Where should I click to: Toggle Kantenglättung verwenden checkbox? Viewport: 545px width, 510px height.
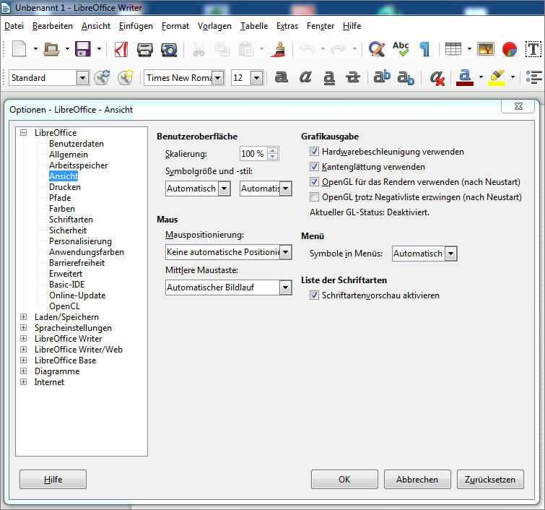point(314,167)
